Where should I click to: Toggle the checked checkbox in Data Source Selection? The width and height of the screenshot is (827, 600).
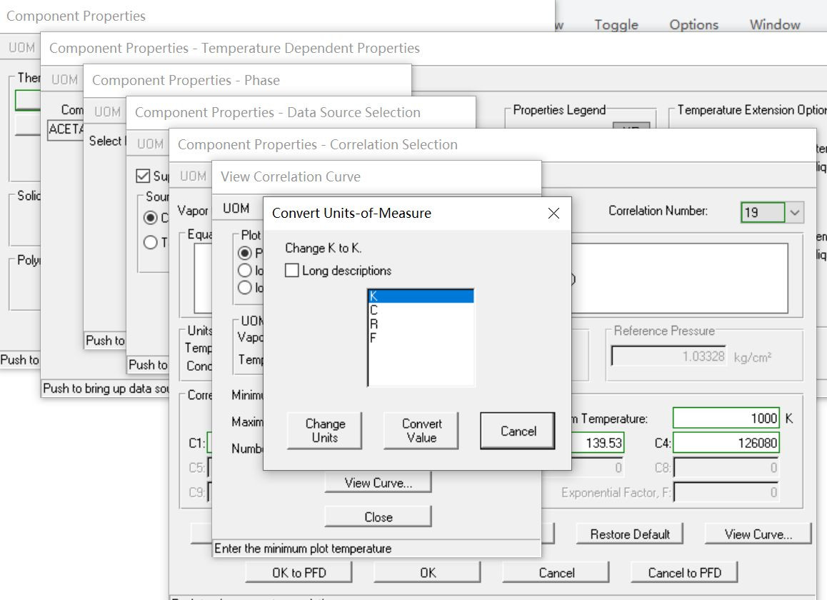(x=143, y=176)
